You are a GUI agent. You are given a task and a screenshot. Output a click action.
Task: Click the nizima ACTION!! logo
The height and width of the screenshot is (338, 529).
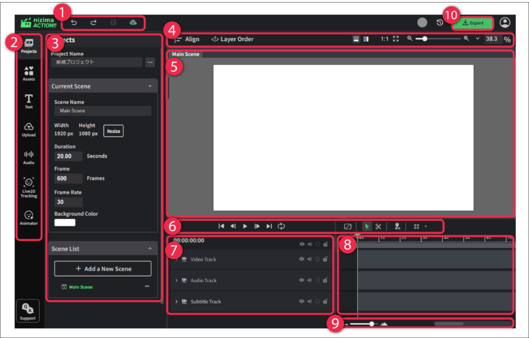click(38, 23)
